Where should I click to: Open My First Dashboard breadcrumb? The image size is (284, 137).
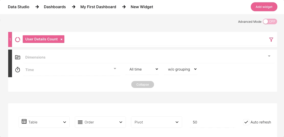pyautogui.click(x=98, y=7)
